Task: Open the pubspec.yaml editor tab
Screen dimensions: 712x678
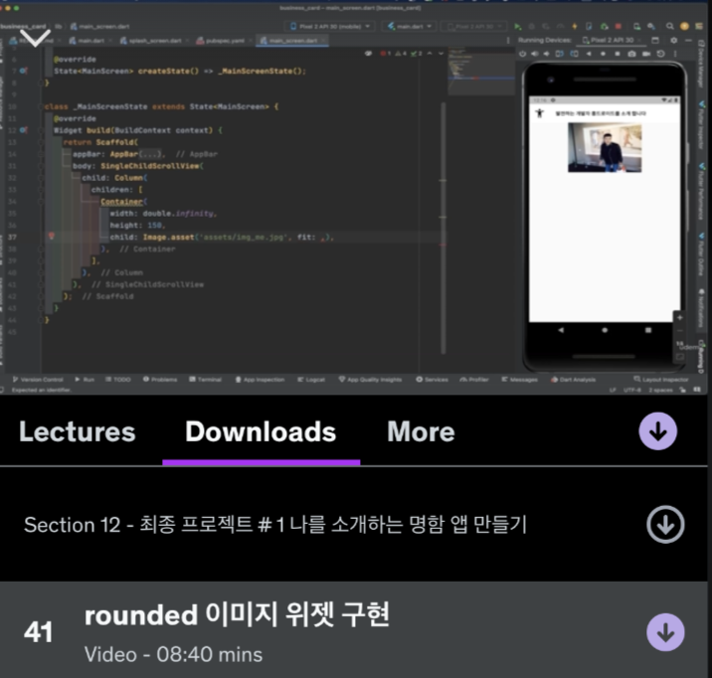Action: [224, 41]
